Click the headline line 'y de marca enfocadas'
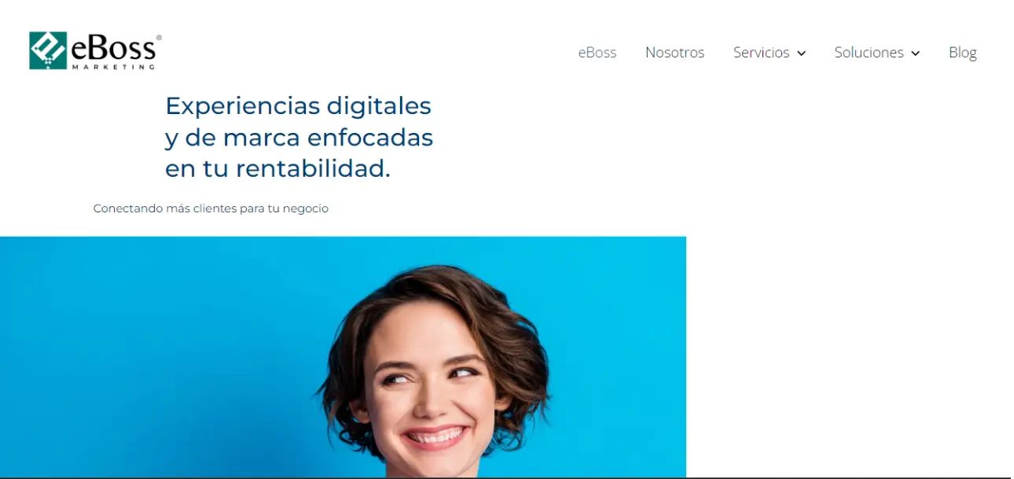Image resolution: width=1014 pixels, height=479 pixels. [299, 138]
